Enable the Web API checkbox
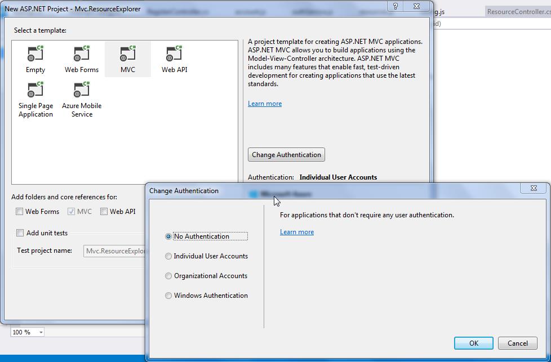 click(104, 211)
